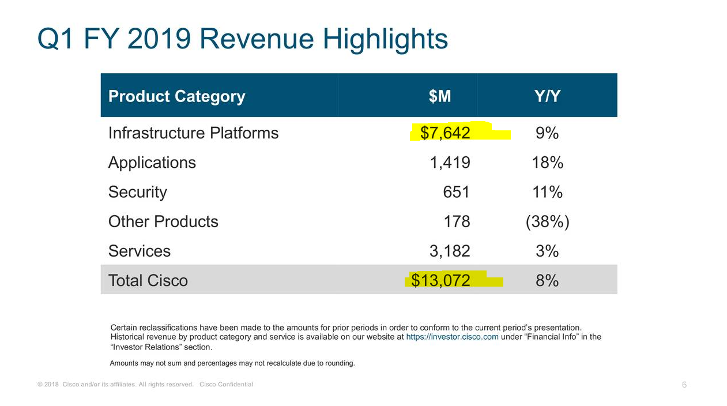Select the 1,419 Applications revenue value
Screen dimensions: 727x406
coord(450,163)
